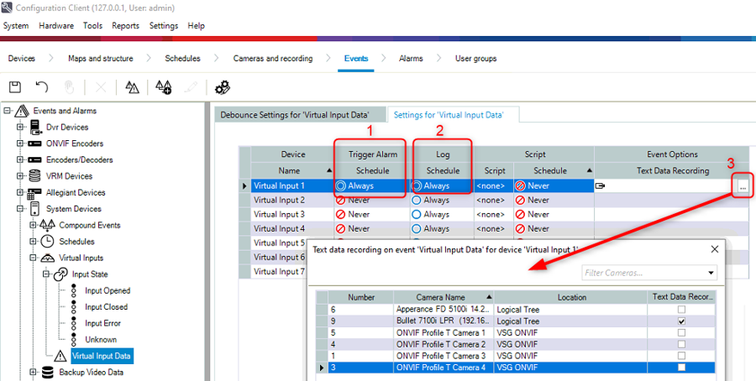Viewport: 756px width, 381px height.
Task: Click the Save icon in the toolbar
Action: pos(15,87)
